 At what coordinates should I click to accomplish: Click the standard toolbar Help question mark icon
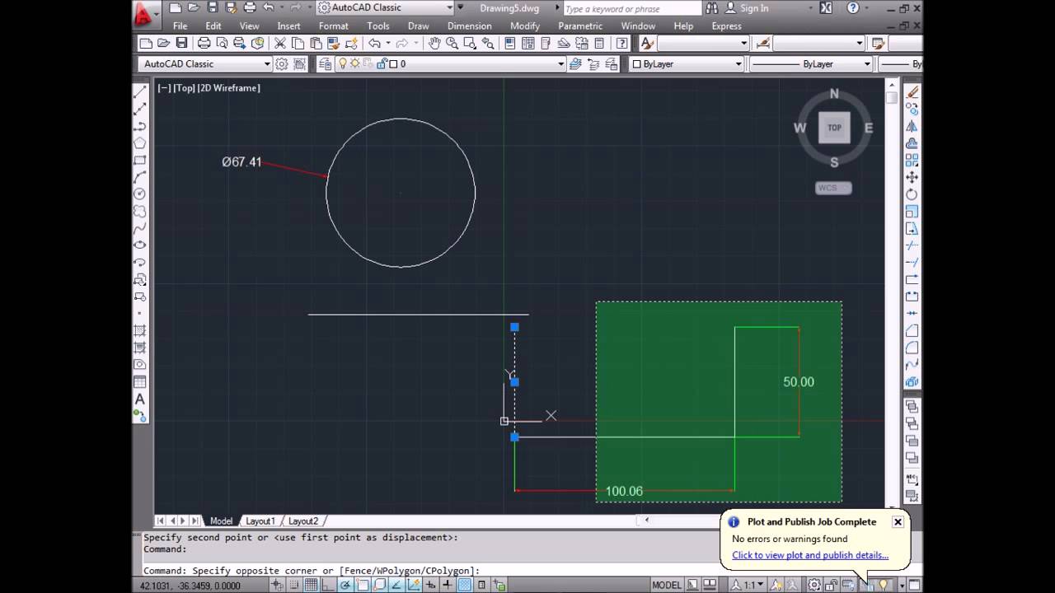point(621,43)
